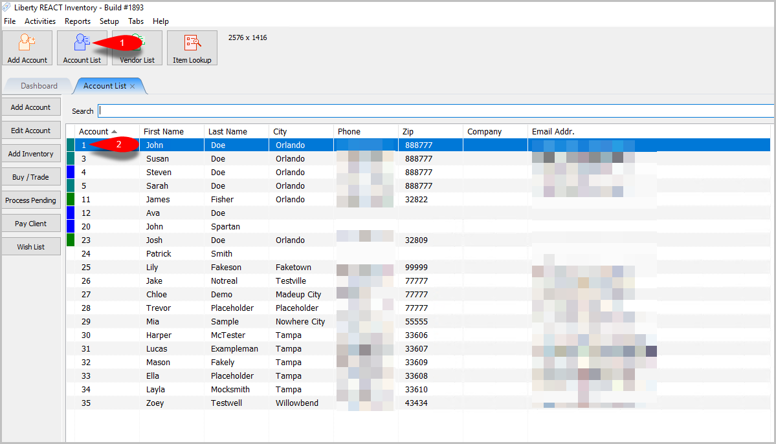Sort by the City column header
776x444 pixels.
(x=302, y=131)
